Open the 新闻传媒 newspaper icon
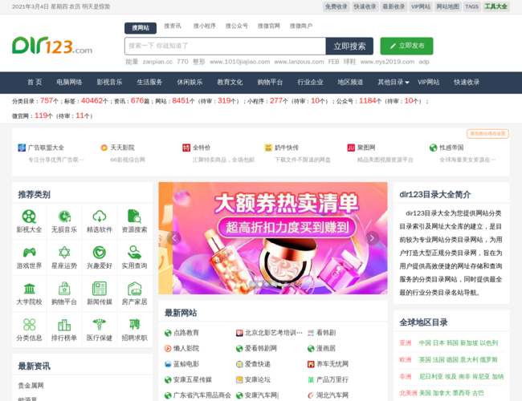The height and width of the screenshot is (401, 522). pos(100,289)
